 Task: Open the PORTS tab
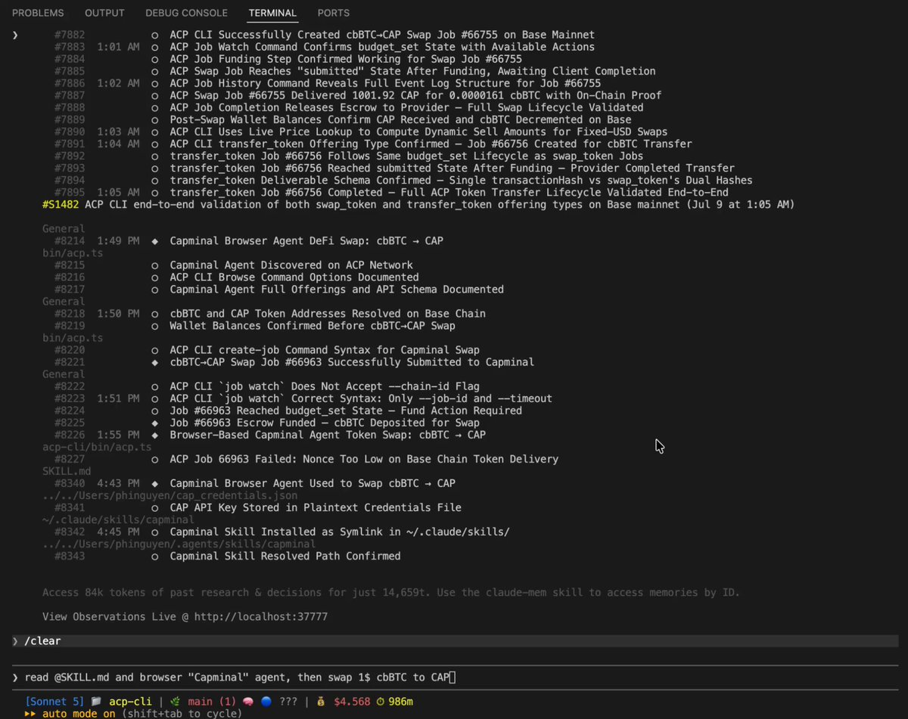334,13
